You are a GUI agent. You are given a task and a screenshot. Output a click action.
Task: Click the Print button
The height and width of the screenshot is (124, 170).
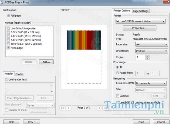141,122
